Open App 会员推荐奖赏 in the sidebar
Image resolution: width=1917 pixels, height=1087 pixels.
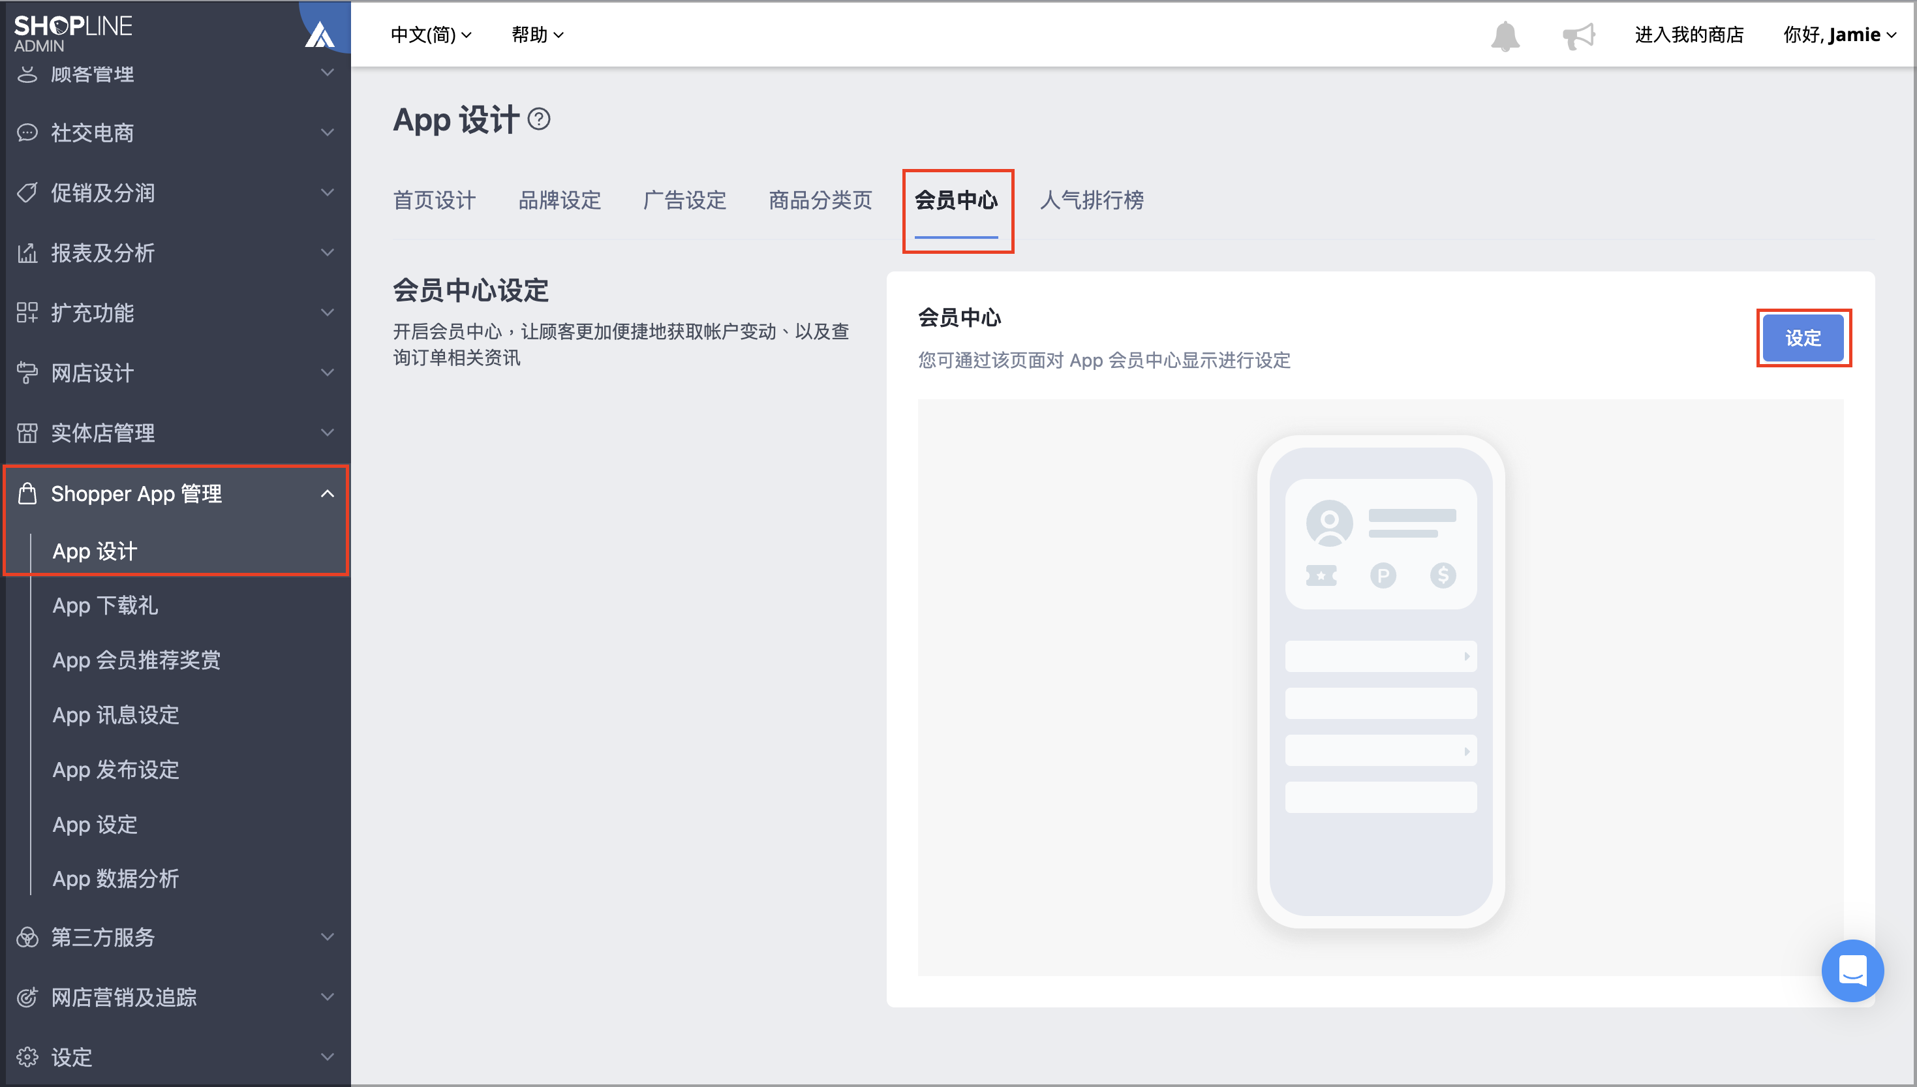click(136, 660)
